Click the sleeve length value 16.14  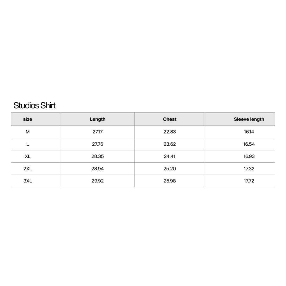point(249,132)
